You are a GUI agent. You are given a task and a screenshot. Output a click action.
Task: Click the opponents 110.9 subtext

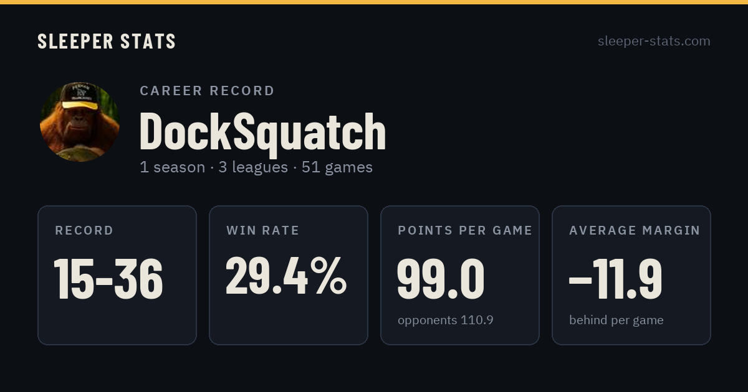pyautogui.click(x=446, y=320)
